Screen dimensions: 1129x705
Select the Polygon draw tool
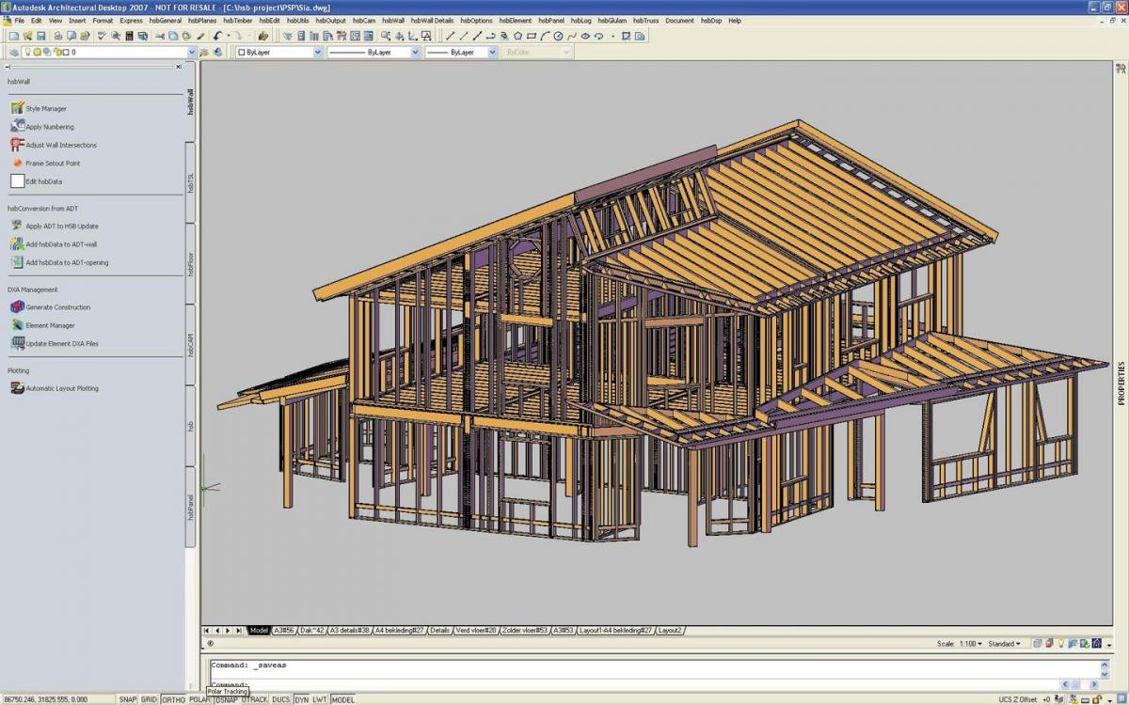518,36
